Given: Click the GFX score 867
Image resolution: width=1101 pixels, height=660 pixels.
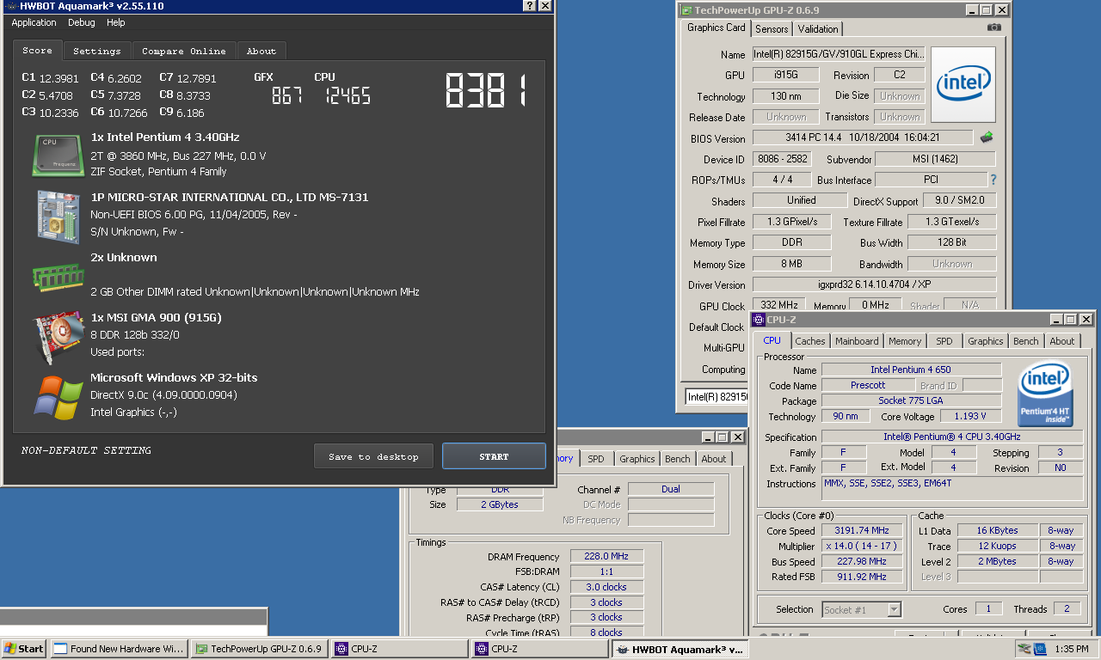Looking at the screenshot, I should click(287, 95).
